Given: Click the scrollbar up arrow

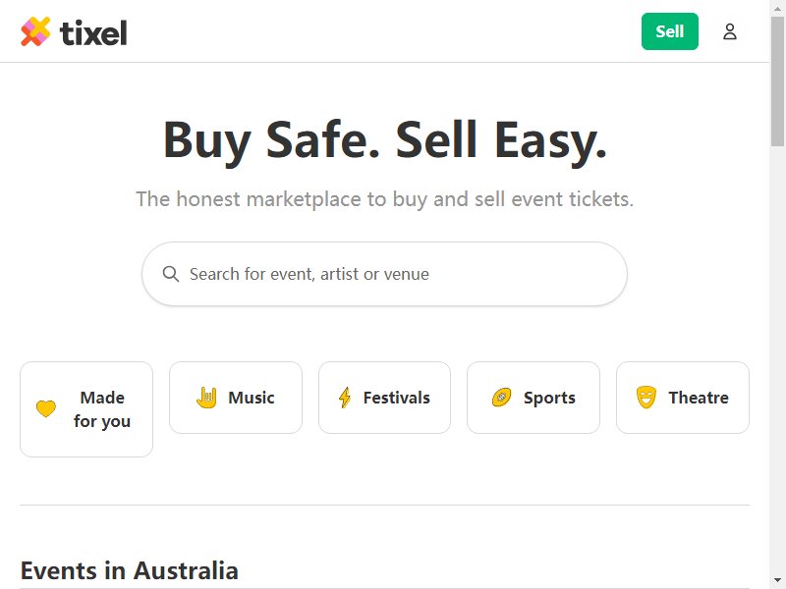Looking at the screenshot, I should click(777, 7).
